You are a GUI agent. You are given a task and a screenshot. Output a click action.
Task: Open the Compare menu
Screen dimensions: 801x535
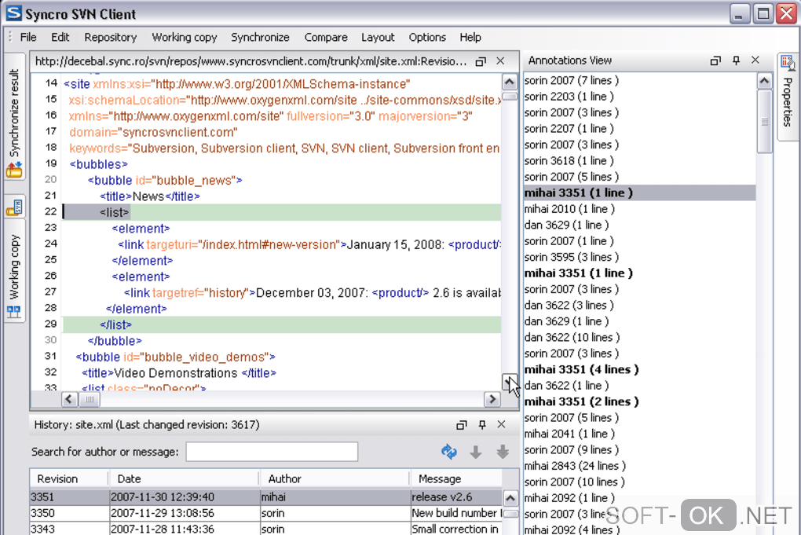(x=325, y=37)
